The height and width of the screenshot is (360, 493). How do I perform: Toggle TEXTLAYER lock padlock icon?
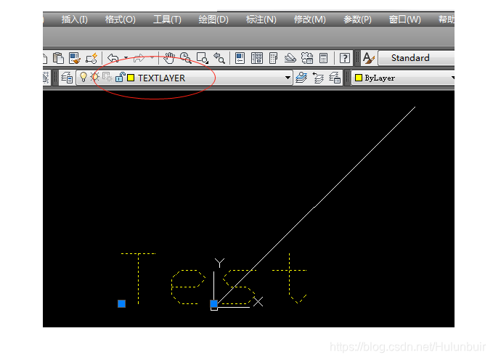pos(120,78)
